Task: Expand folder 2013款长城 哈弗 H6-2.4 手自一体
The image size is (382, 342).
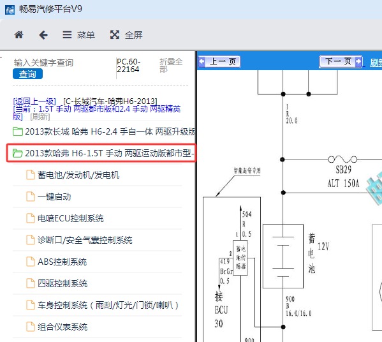Action: click(x=104, y=131)
